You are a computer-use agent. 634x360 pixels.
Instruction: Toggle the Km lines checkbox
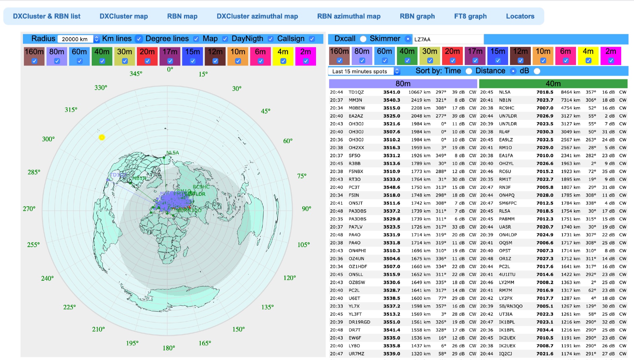[x=139, y=39]
